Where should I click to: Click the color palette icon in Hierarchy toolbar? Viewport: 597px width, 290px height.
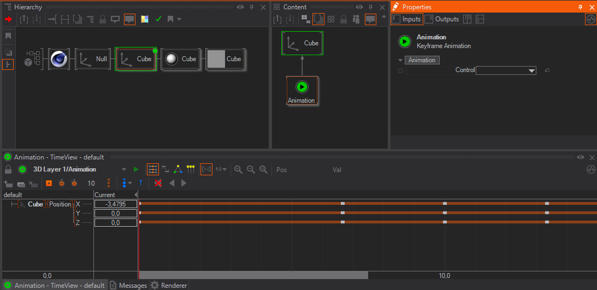145,19
